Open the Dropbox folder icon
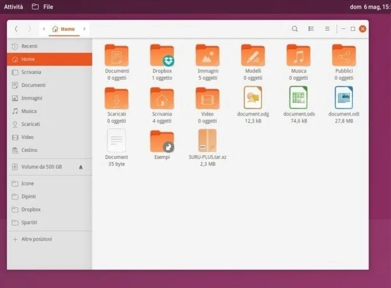This screenshot has height=288, width=391. pyautogui.click(x=162, y=56)
